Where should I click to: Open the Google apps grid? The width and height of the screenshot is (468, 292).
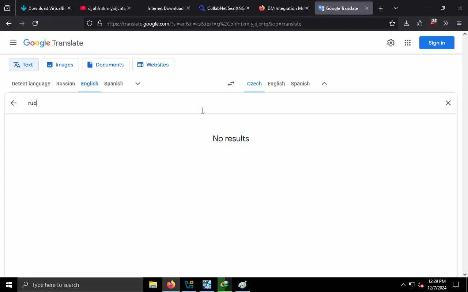point(408,43)
